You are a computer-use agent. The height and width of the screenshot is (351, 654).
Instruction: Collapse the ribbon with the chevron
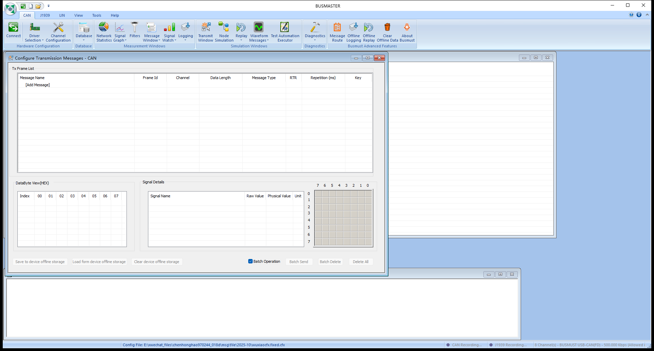point(647,15)
